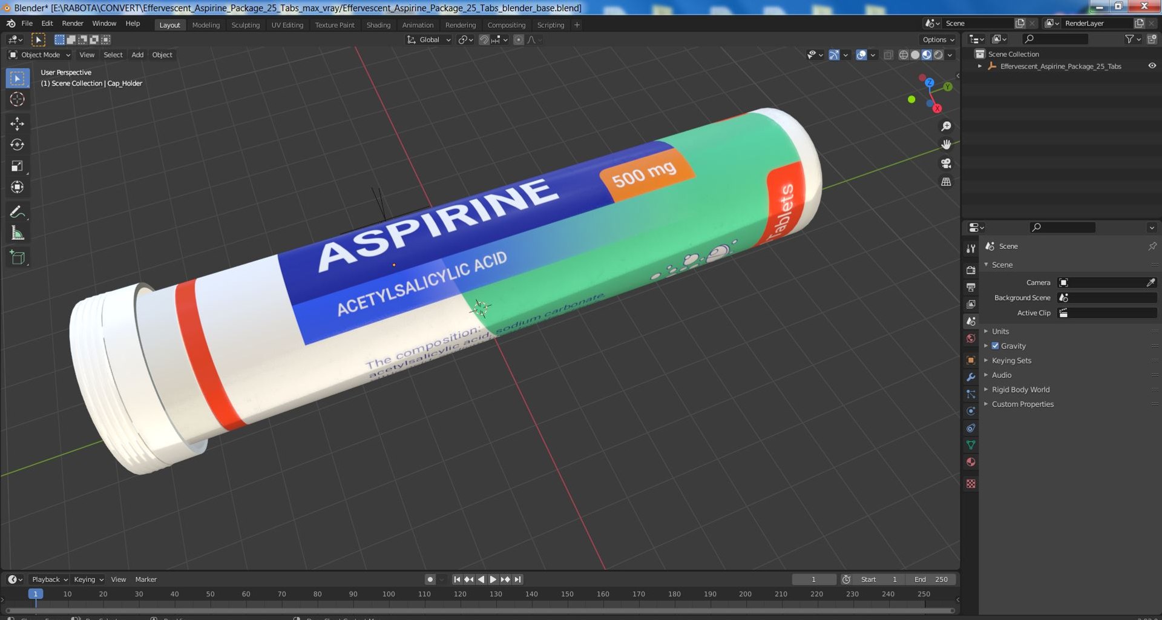
Task: Toggle snapping magnet button
Action: click(x=484, y=40)
